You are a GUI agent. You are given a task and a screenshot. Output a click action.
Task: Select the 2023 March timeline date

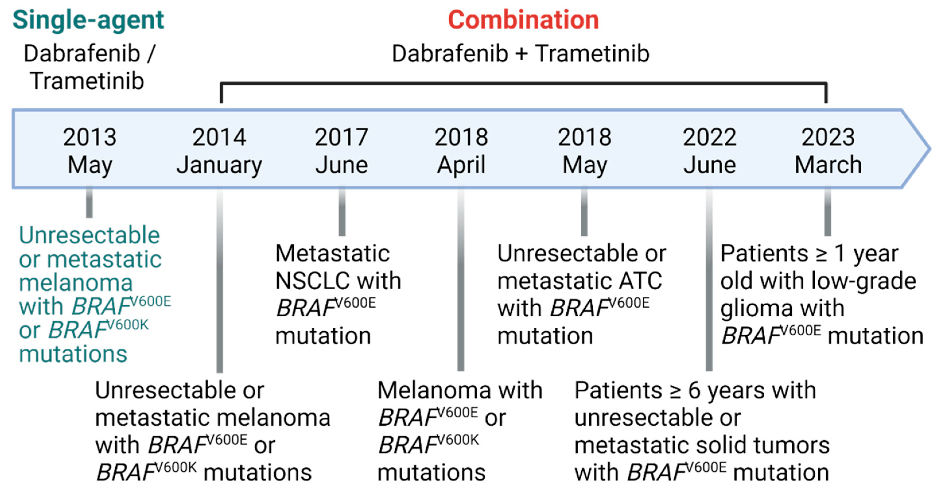tap(828, 151)
